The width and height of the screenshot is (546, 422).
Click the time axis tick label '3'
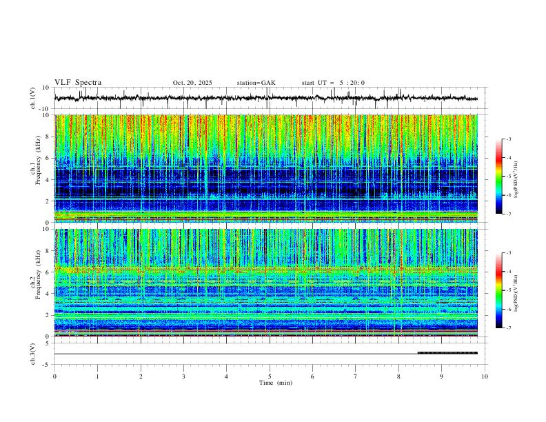coord(183,376)
